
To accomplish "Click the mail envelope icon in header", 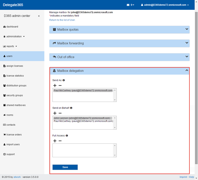I will 128,5.
